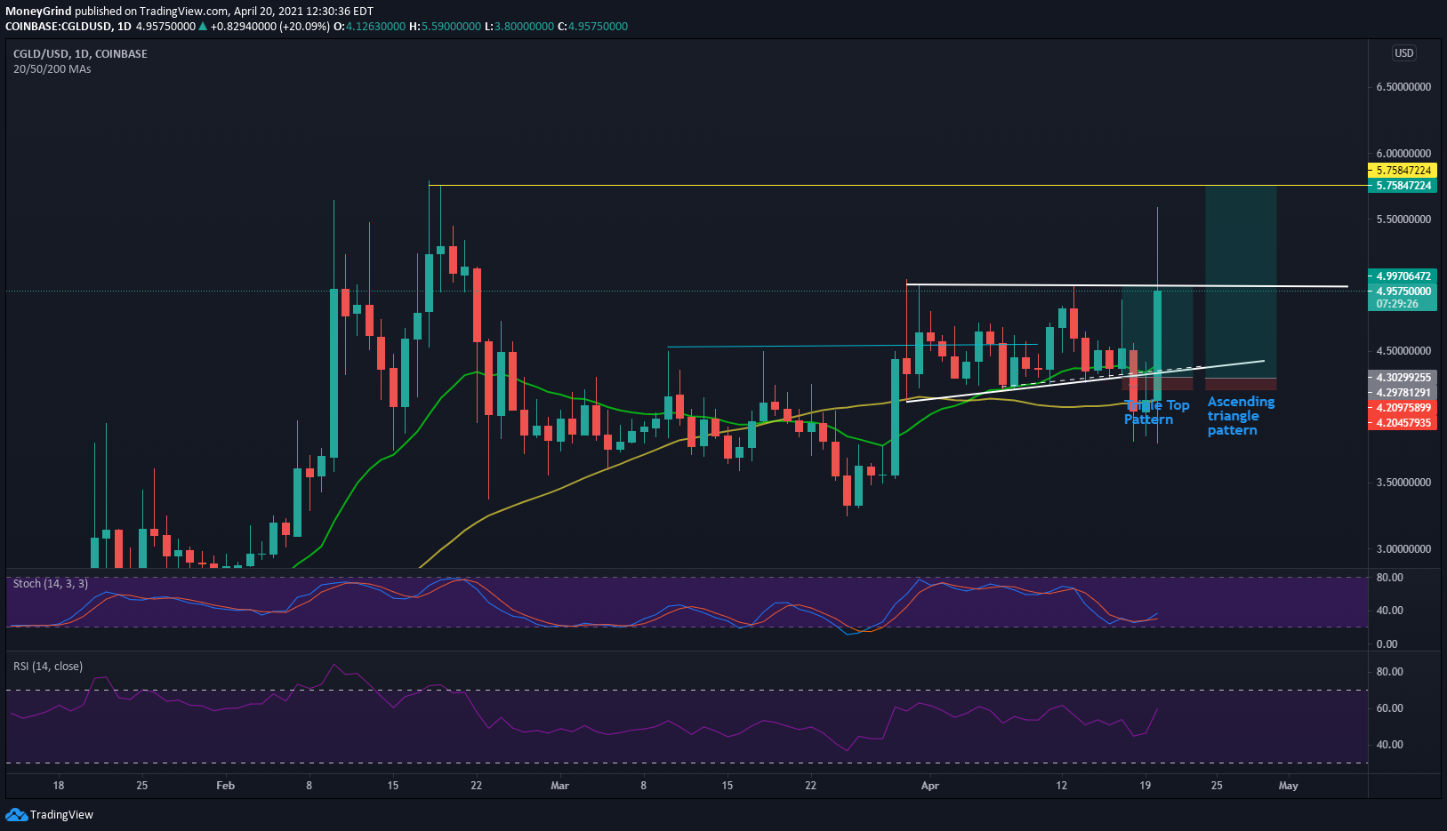Click the 4.29781291 price label
This screenshot has width=1447, height=831.
click(1402, 393)
